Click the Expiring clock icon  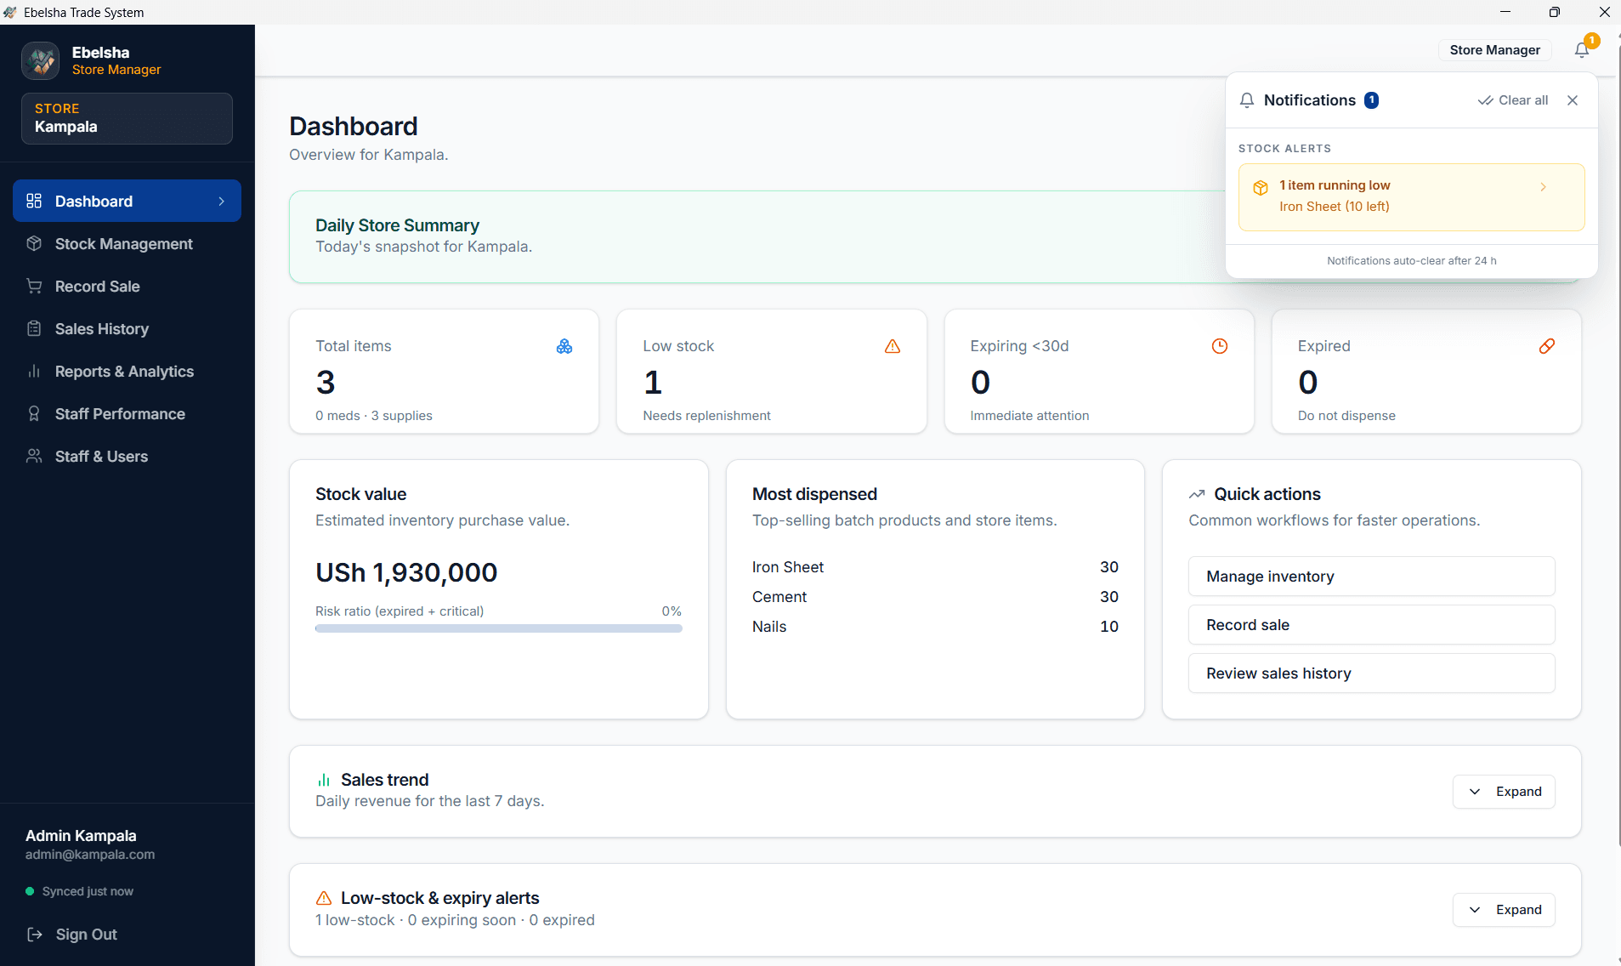coord(1220,346)
